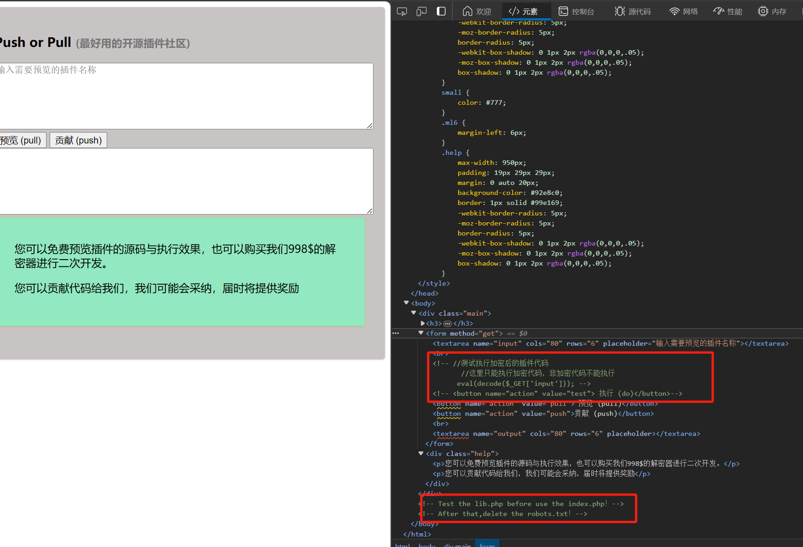Switch to the 网络 (Network) tab
The image size is (803, 547).
pyautogui.click(x=684, y=11)
